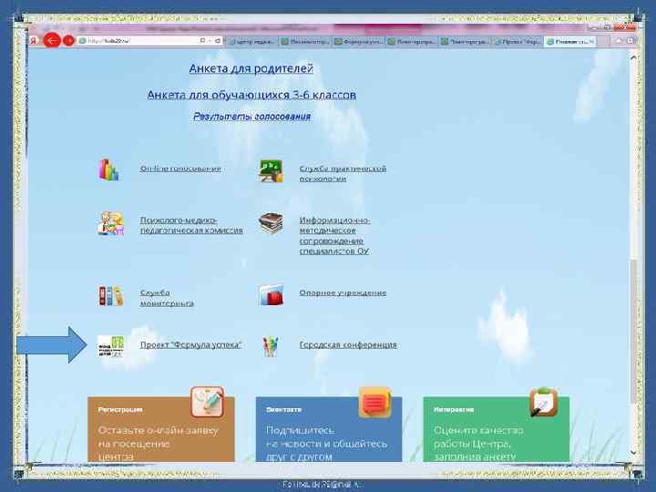Click the children icon for Психолого-медико-педагогическая комиссия

coord(111,224)
